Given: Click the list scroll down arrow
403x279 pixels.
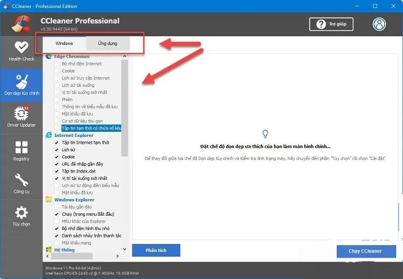Looking at the screenshot, I should (x=125, y=249).
